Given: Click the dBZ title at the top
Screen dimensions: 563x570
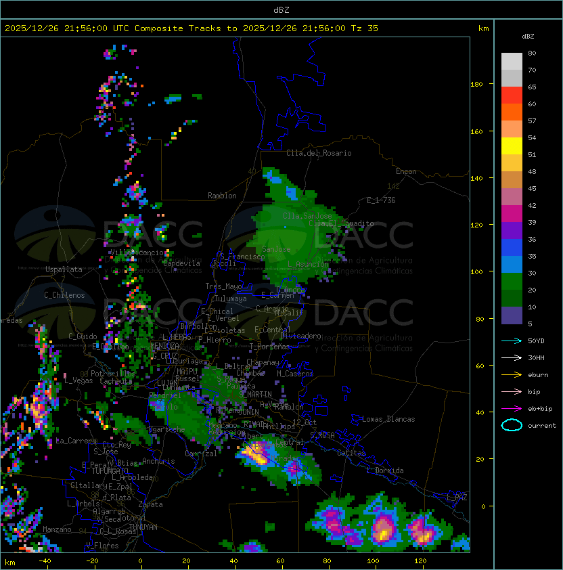Looking at the screenshot, I should [281, 10].
